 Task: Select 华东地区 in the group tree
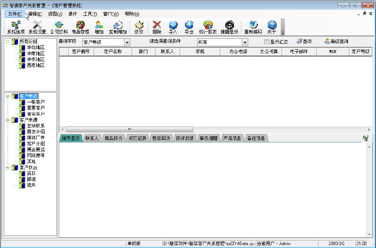[36, 59]
